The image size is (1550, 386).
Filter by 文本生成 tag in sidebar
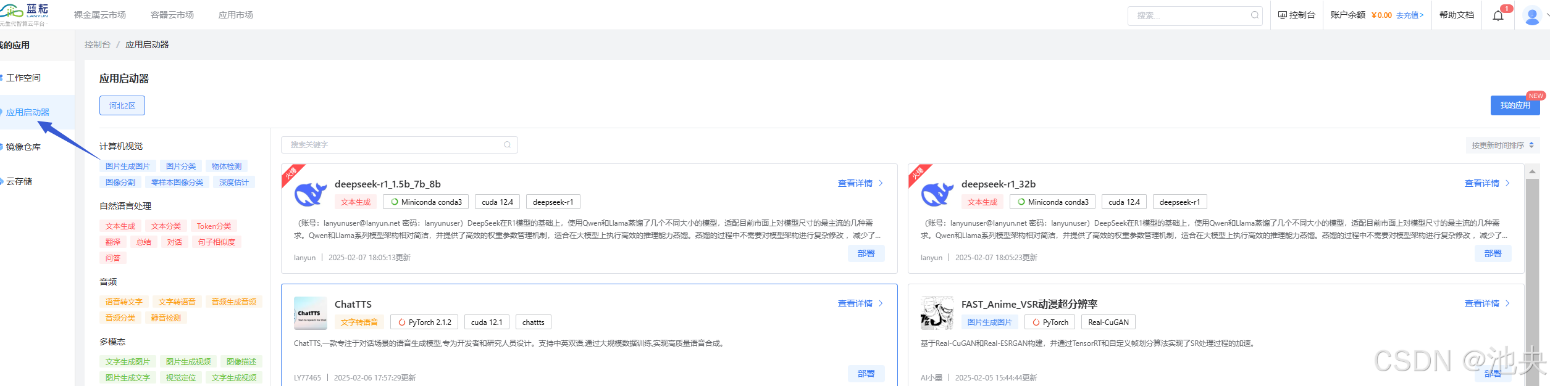tap(120, 226)
